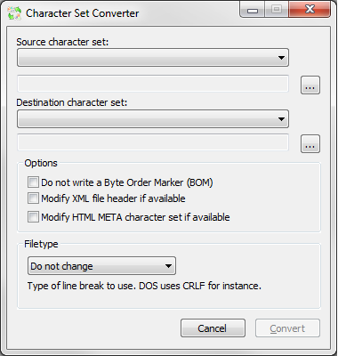Browse for the destination file
Image resolution: width=338 pixels, height=356 pixels.
(x=310, y=144)
